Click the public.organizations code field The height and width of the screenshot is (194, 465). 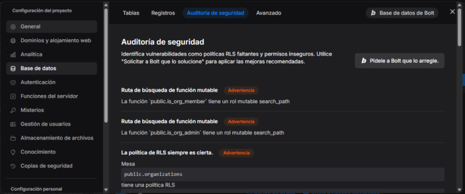tap(282, 174)
